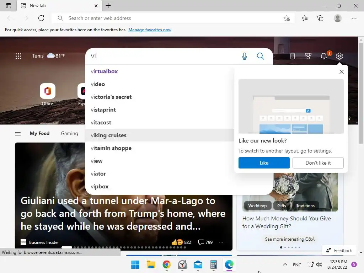This screenshot has height=273, width=364.
Task: Open the Favorites list icon
Action: coord(305,18)
